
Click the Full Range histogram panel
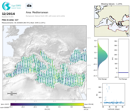tap(124, 58)
